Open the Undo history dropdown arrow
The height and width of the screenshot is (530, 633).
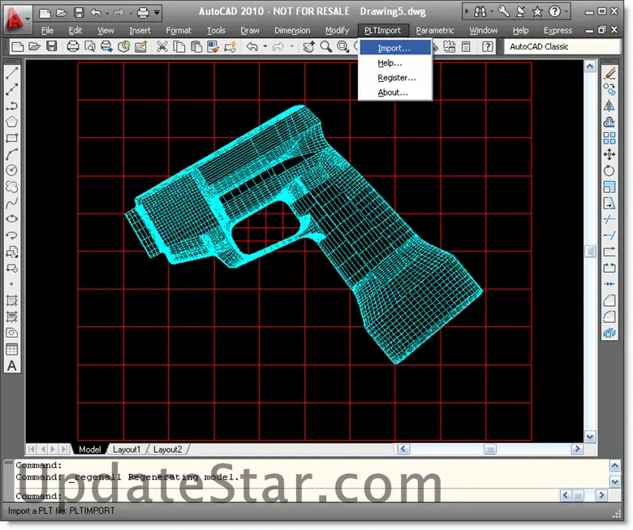(x=265, y=47)
